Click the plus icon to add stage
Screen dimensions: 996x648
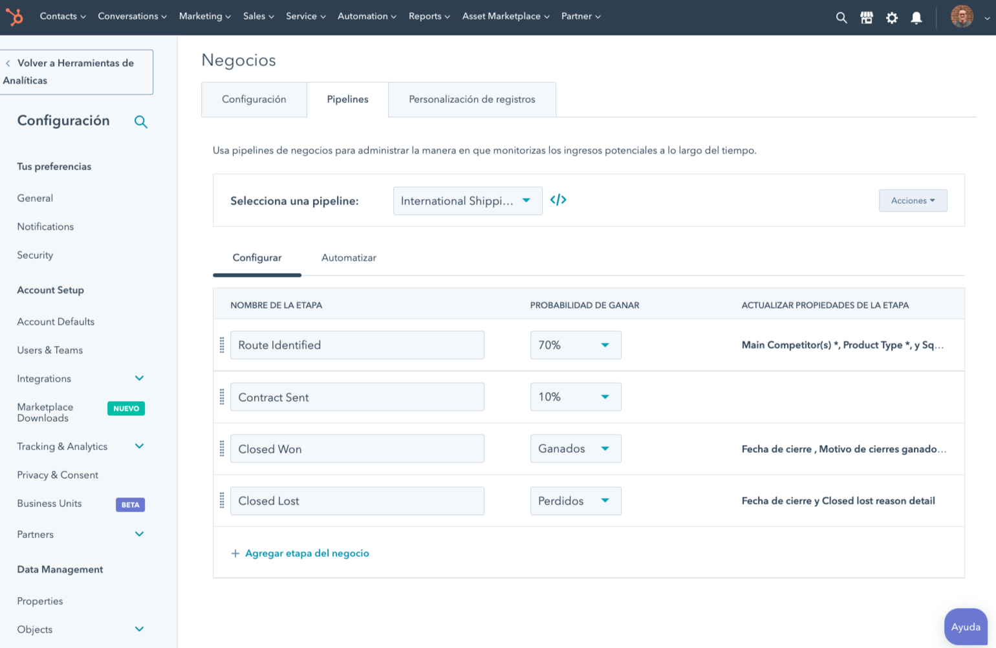[x=235, y=554]
